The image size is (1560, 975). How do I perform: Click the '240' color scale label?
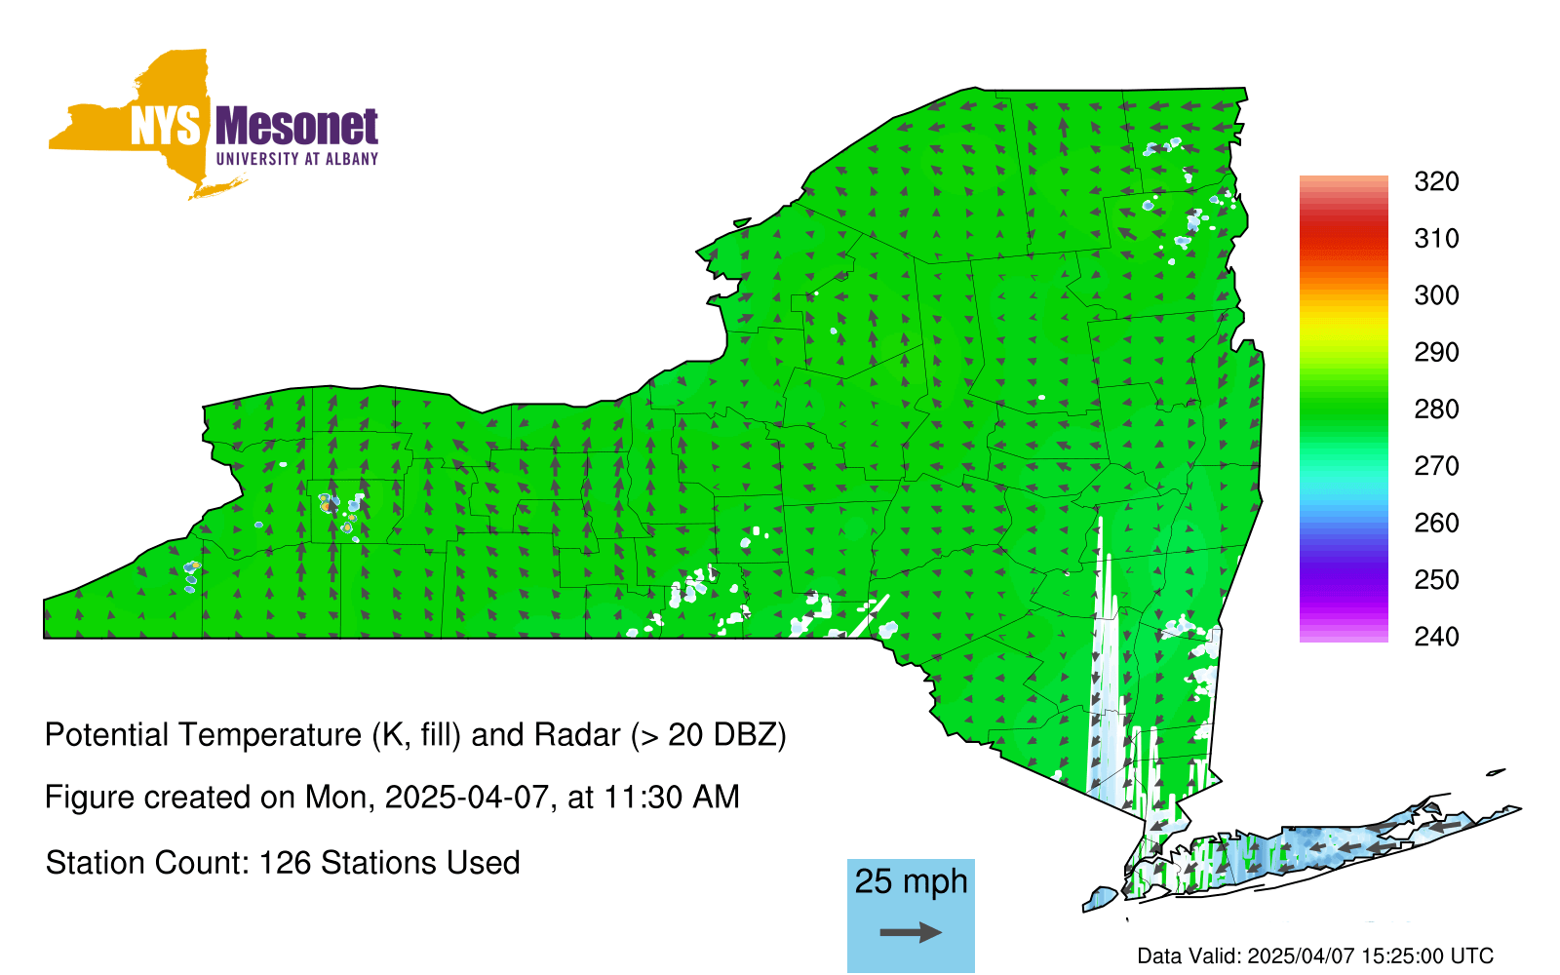pos(1436,637)
